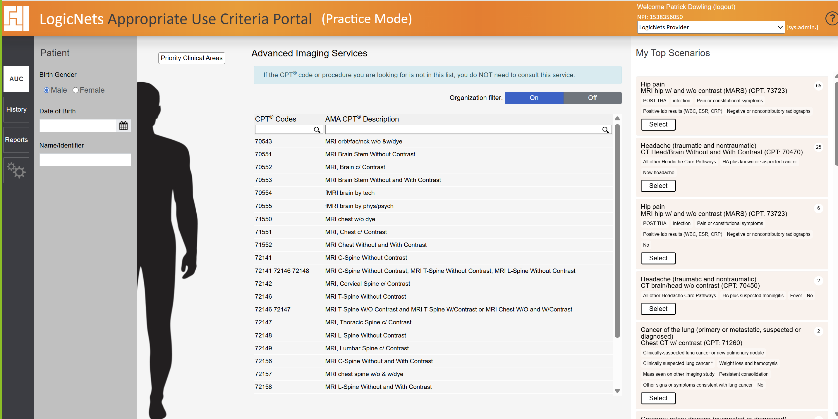This screenshot has height=419, width=838.
Task: Click the LogicNets logo icon
Action: pyautogui.click(x=16, y=18)
